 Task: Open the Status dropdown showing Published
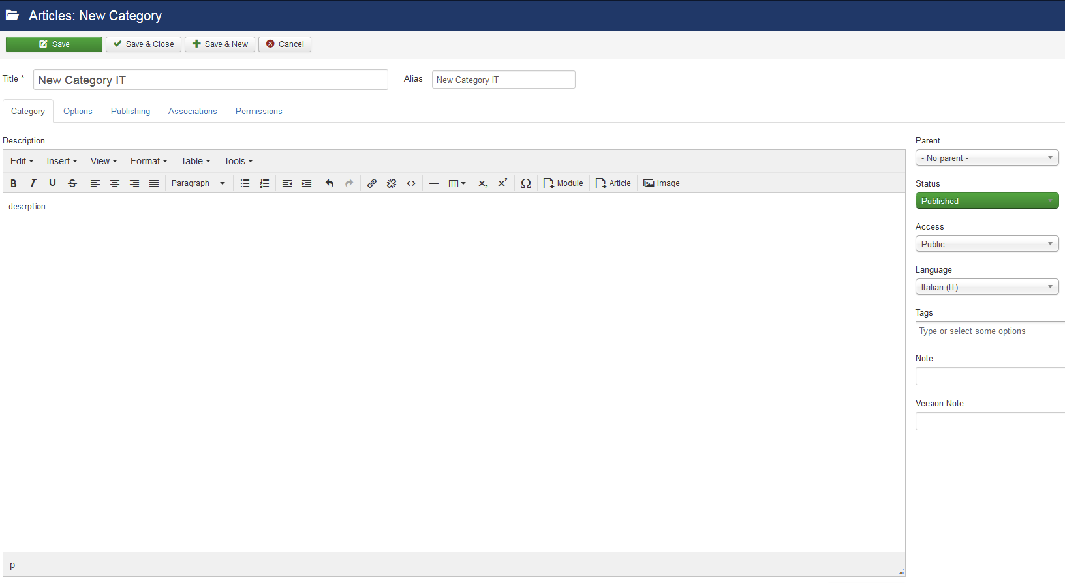pyautogui.click(x=987, y=201)
